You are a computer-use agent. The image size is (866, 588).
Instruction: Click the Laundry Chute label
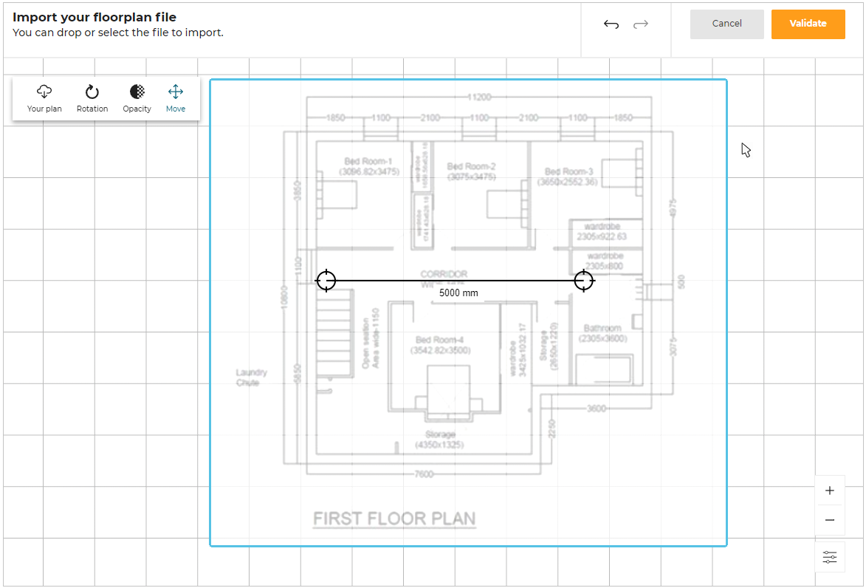[251, 377]
